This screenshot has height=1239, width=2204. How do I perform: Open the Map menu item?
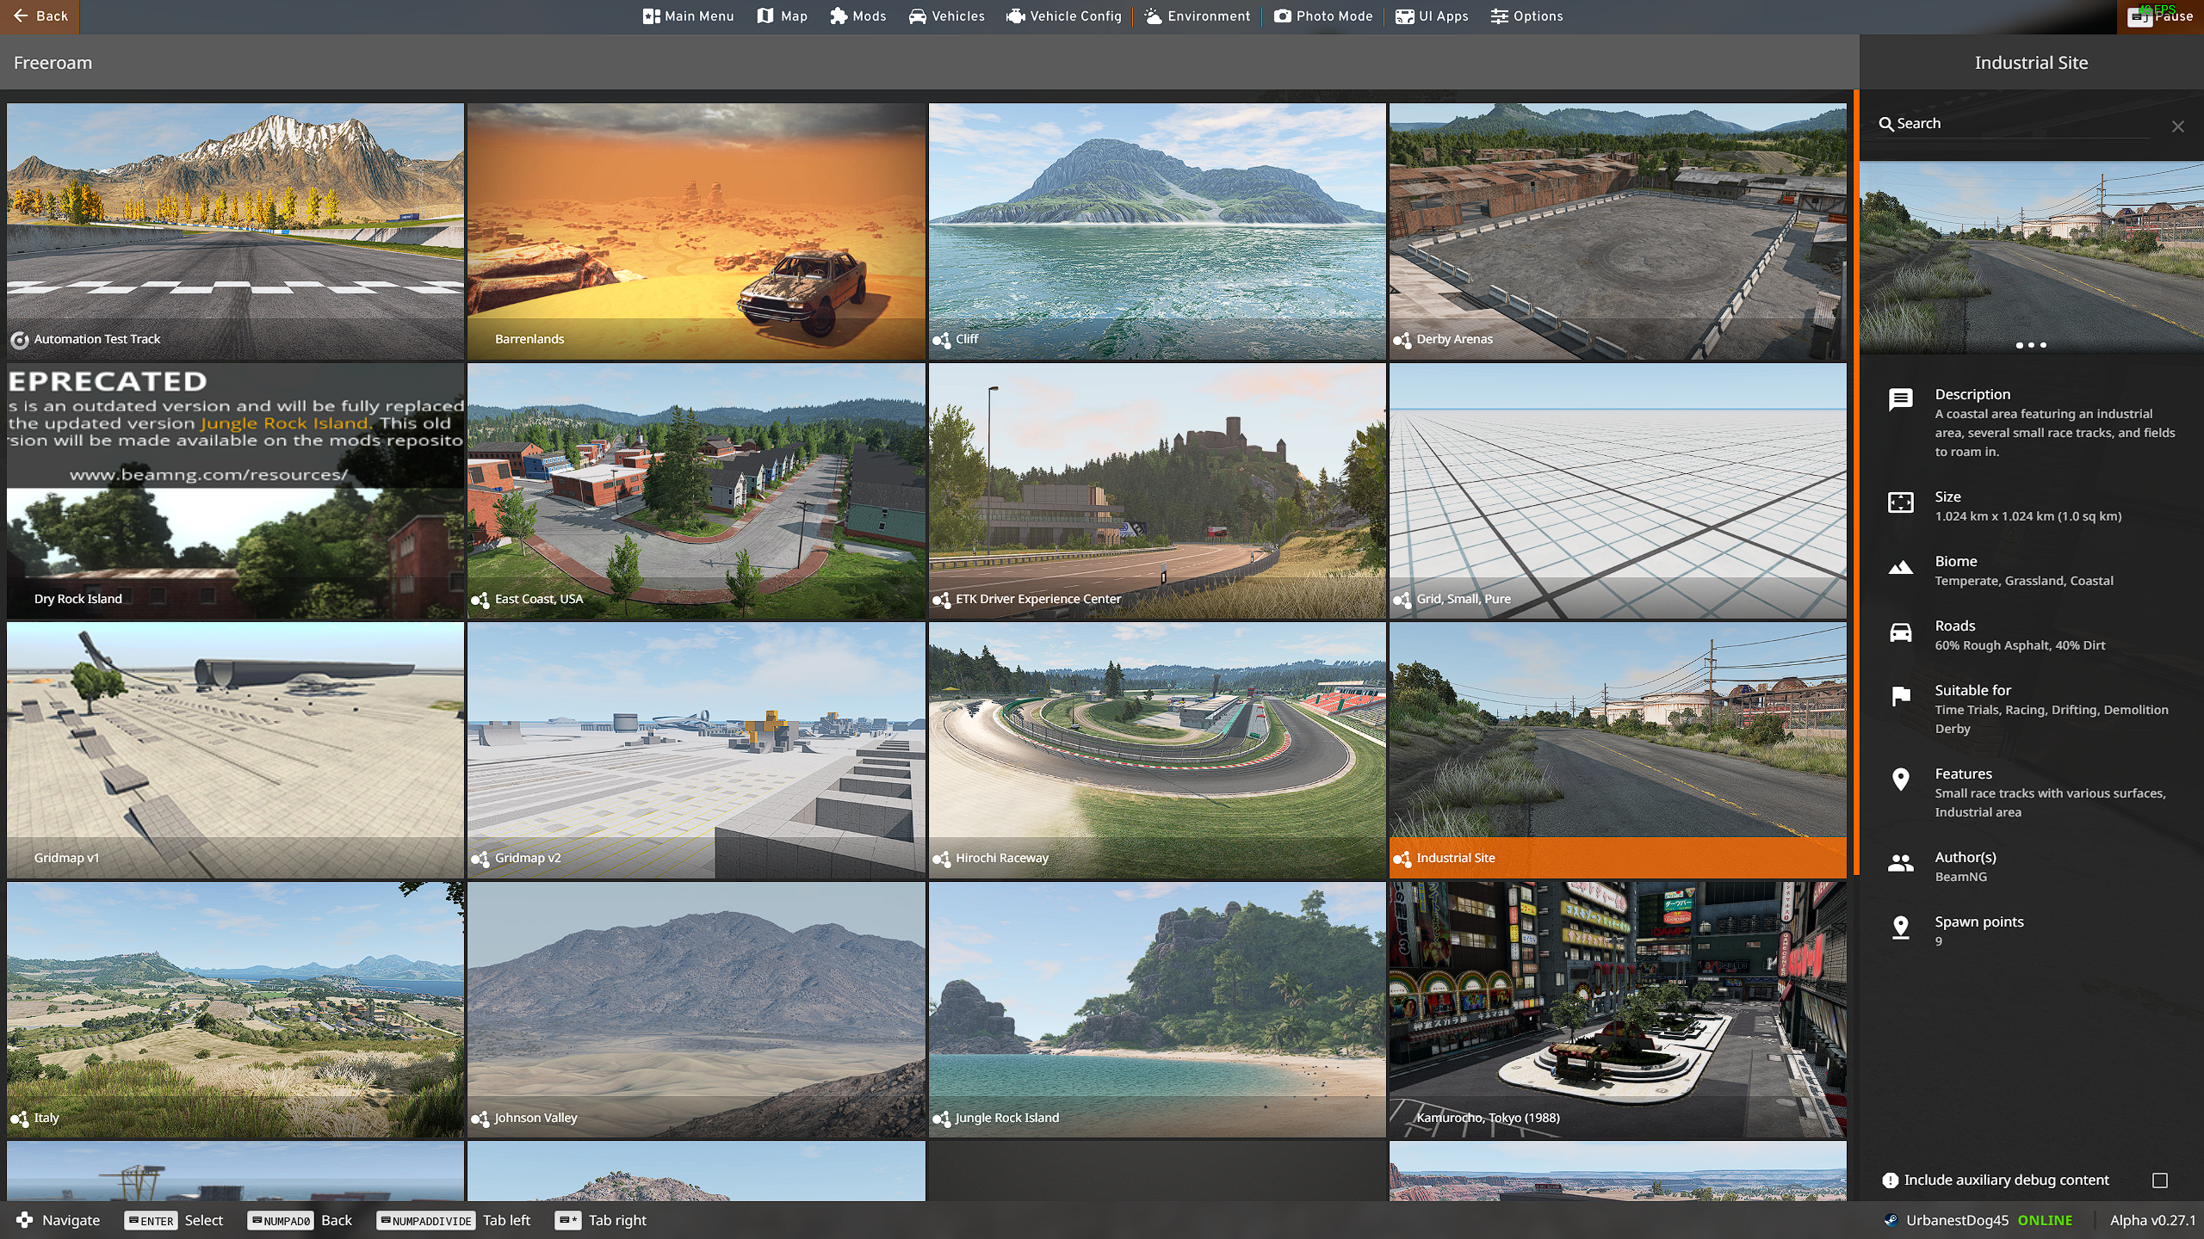[782, 16]
